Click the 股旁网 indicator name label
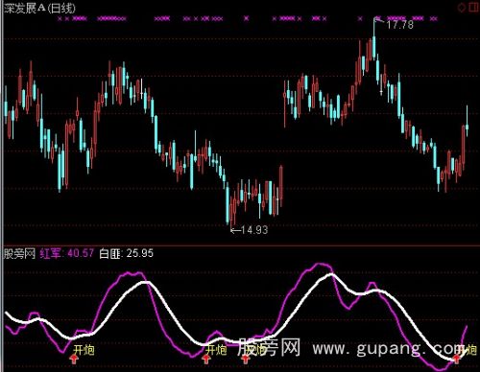 pyautogui.click(x=19, y=254)
